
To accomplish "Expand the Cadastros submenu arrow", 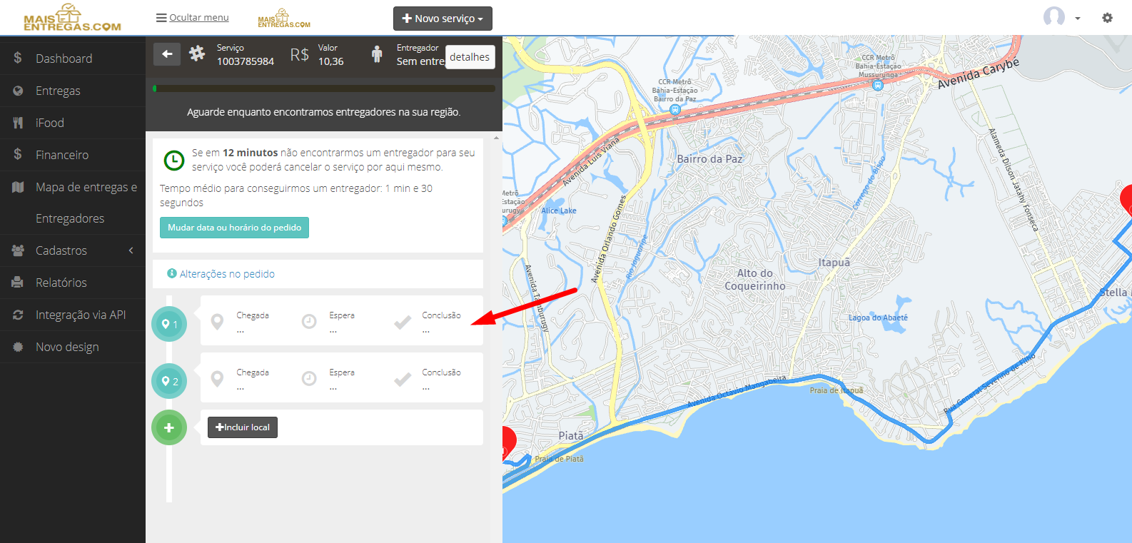I will point(131,250).
